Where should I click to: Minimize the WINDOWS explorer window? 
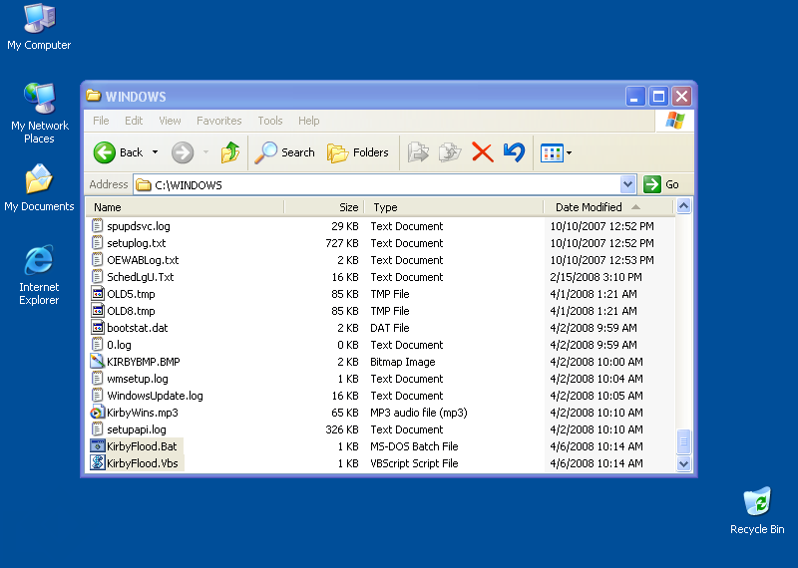[635, 96]
